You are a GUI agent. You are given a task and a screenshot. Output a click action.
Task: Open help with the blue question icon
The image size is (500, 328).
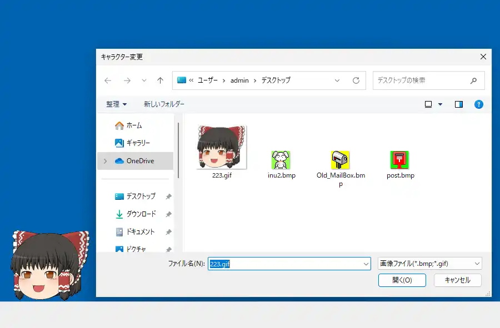479,104
